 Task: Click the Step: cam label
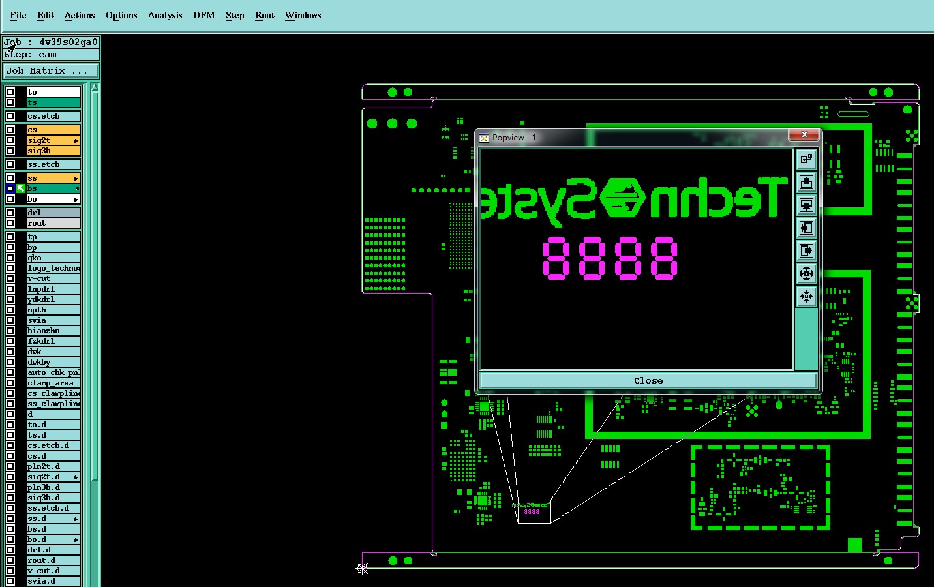pos(31,55)
